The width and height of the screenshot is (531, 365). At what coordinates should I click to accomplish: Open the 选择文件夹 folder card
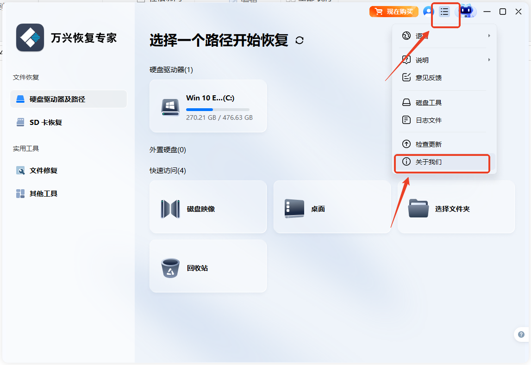click(x=456, y=207)
